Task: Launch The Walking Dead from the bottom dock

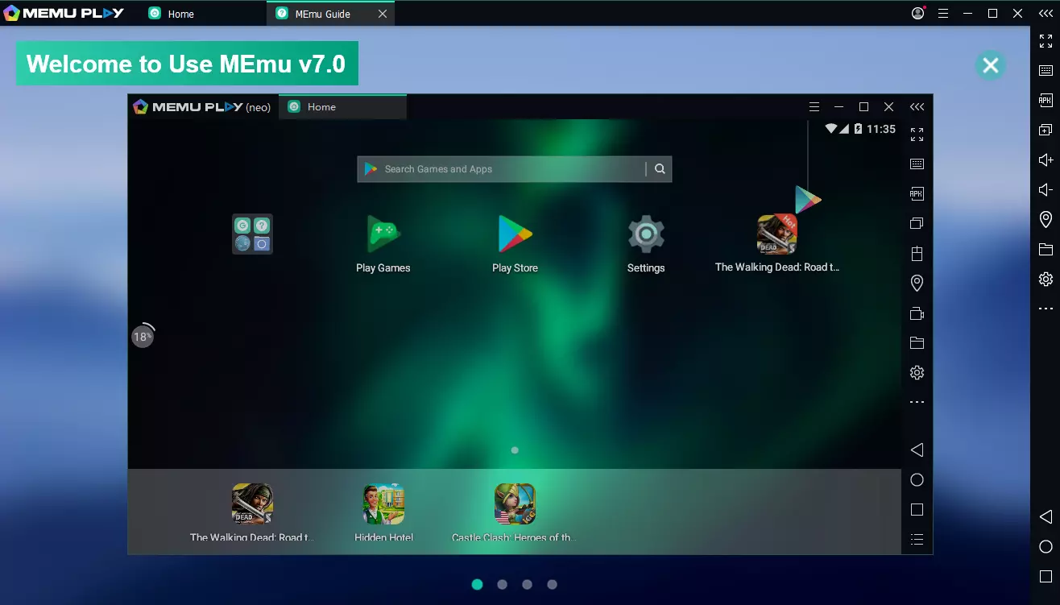Action: point(252,512)
